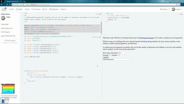
Task: Bookmark this page with the star icon
Action: 179,5
